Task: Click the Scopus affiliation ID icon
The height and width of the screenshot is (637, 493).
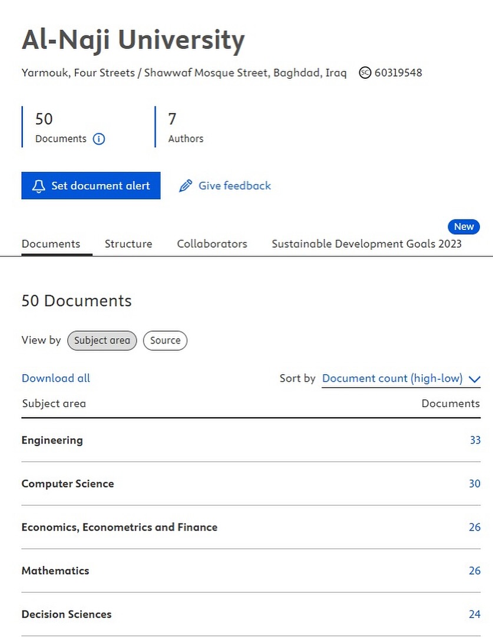Action: (x=365, y=73)
